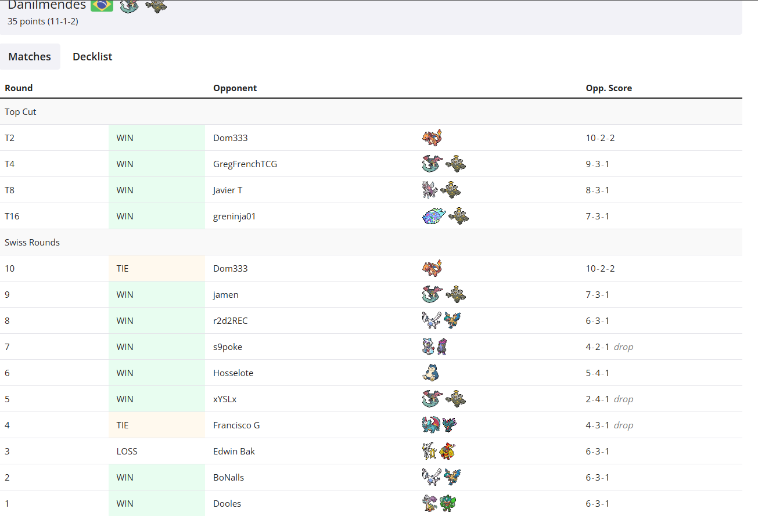758x516 pixels.
Task: Open opponent greninja01 profile
Action: (x=235, y=216)
